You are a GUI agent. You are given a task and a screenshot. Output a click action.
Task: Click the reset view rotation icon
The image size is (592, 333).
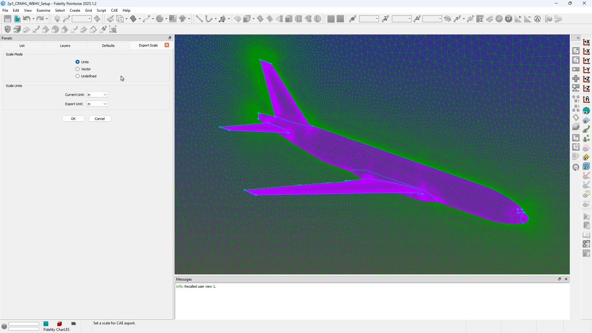(586, 99)
